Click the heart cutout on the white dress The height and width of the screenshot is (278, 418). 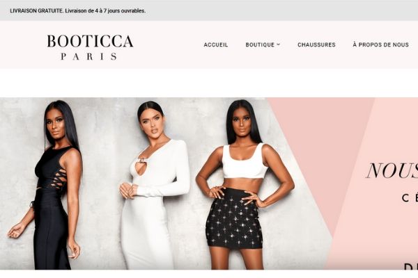coord(141,167)
